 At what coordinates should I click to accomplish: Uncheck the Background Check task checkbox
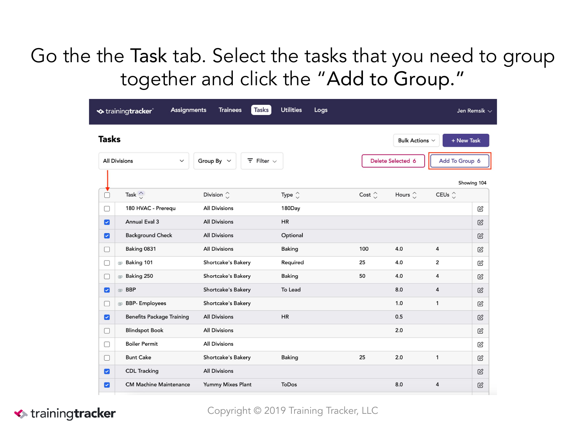click(x=107, y=235)
